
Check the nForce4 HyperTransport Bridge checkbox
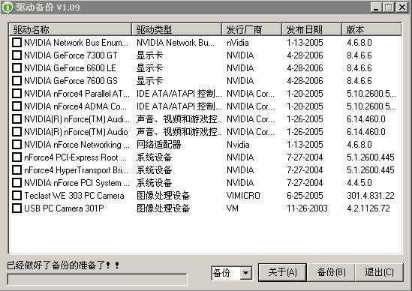[x=17, y=169]
